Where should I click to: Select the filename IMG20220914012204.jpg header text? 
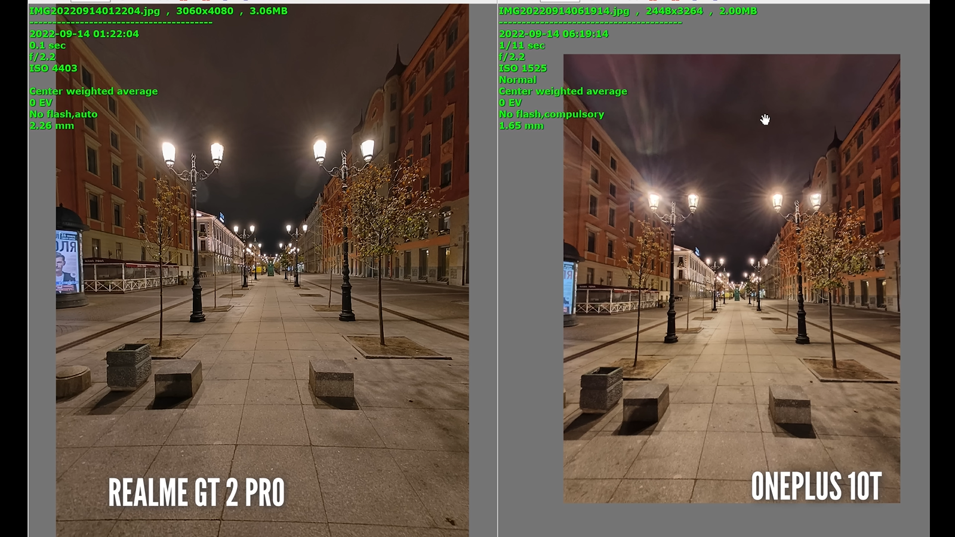pyautogui.click(x=95, y=11)
